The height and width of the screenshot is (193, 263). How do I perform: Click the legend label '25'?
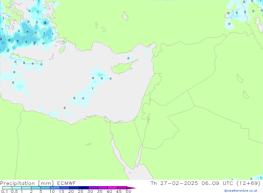(x=80, y=191)
